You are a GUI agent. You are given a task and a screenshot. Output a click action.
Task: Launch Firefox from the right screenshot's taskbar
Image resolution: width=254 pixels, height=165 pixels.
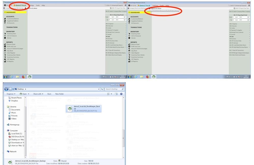click(148, 77)
